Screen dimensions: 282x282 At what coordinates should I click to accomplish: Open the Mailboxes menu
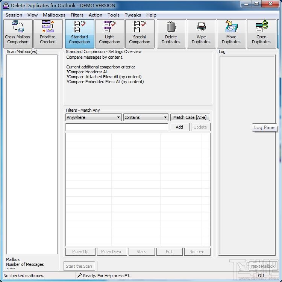point(54,15)
